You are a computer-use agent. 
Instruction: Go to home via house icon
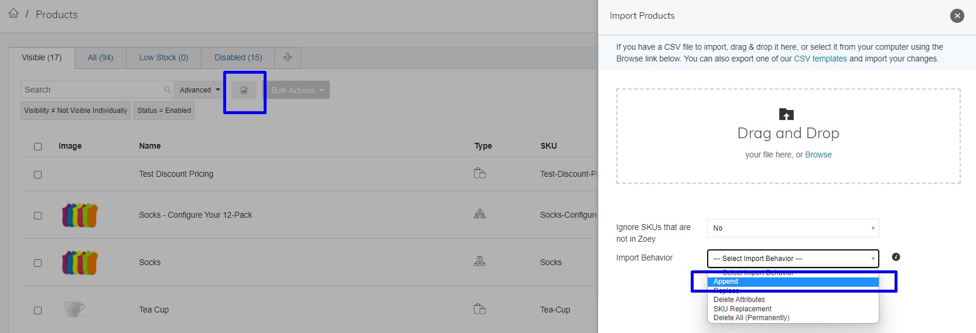(x=13, y=13)
